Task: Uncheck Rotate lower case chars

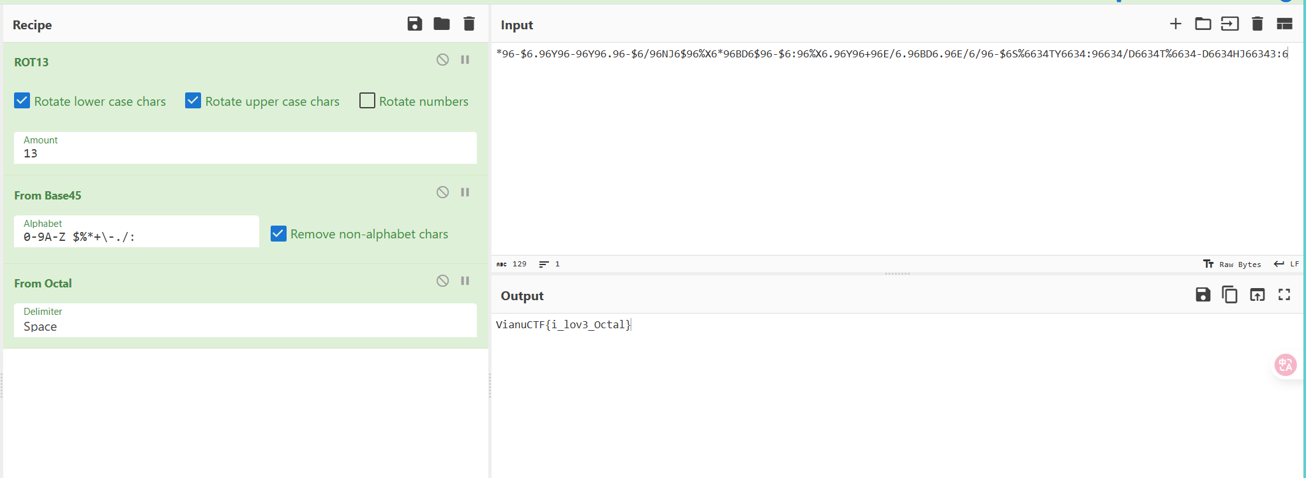Action: point(22,101)
